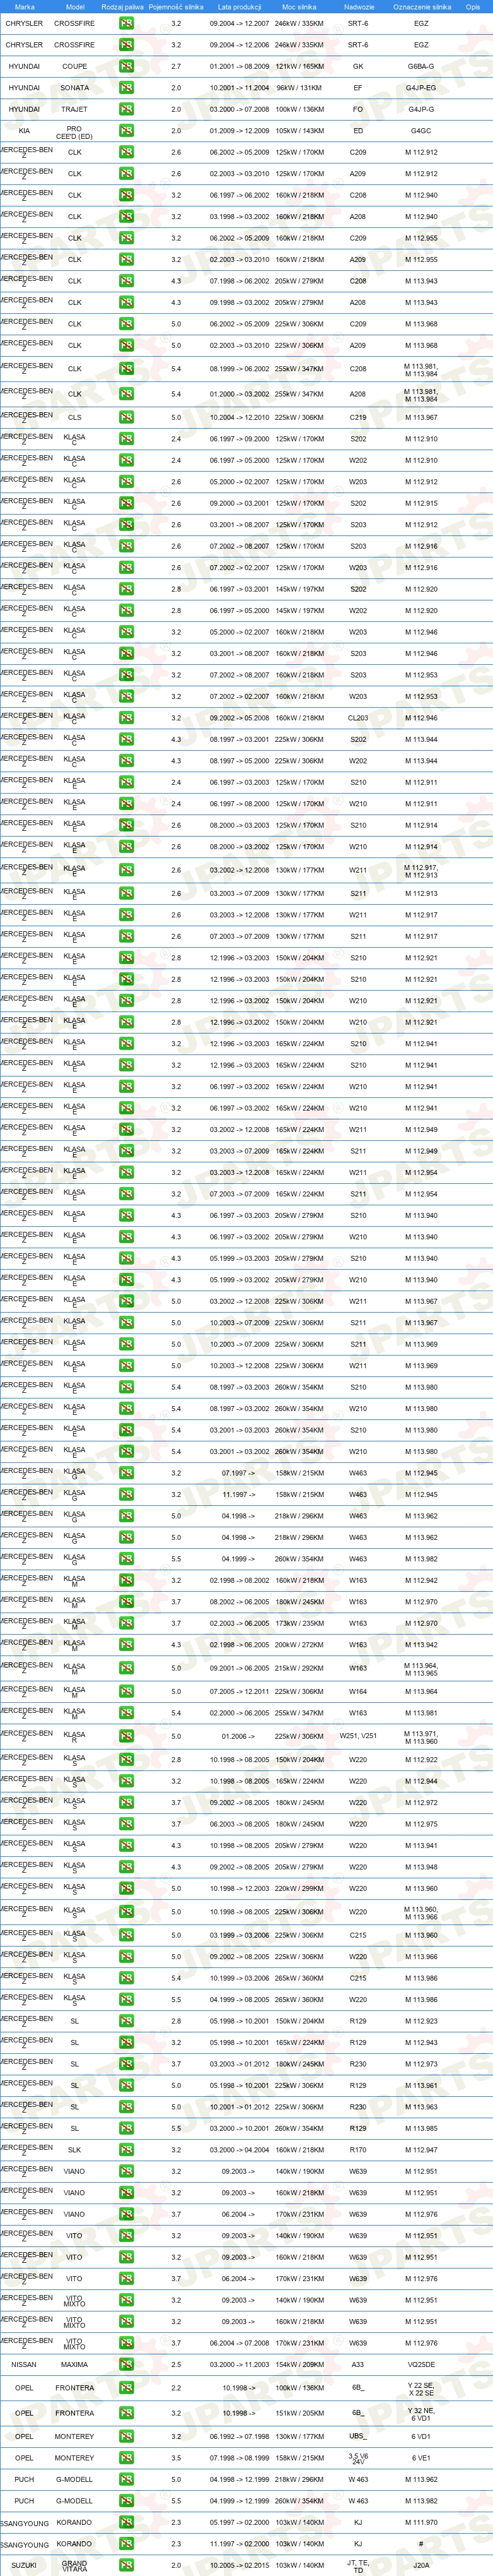Click the Oznaczenie silnika column header

point(421,7)
